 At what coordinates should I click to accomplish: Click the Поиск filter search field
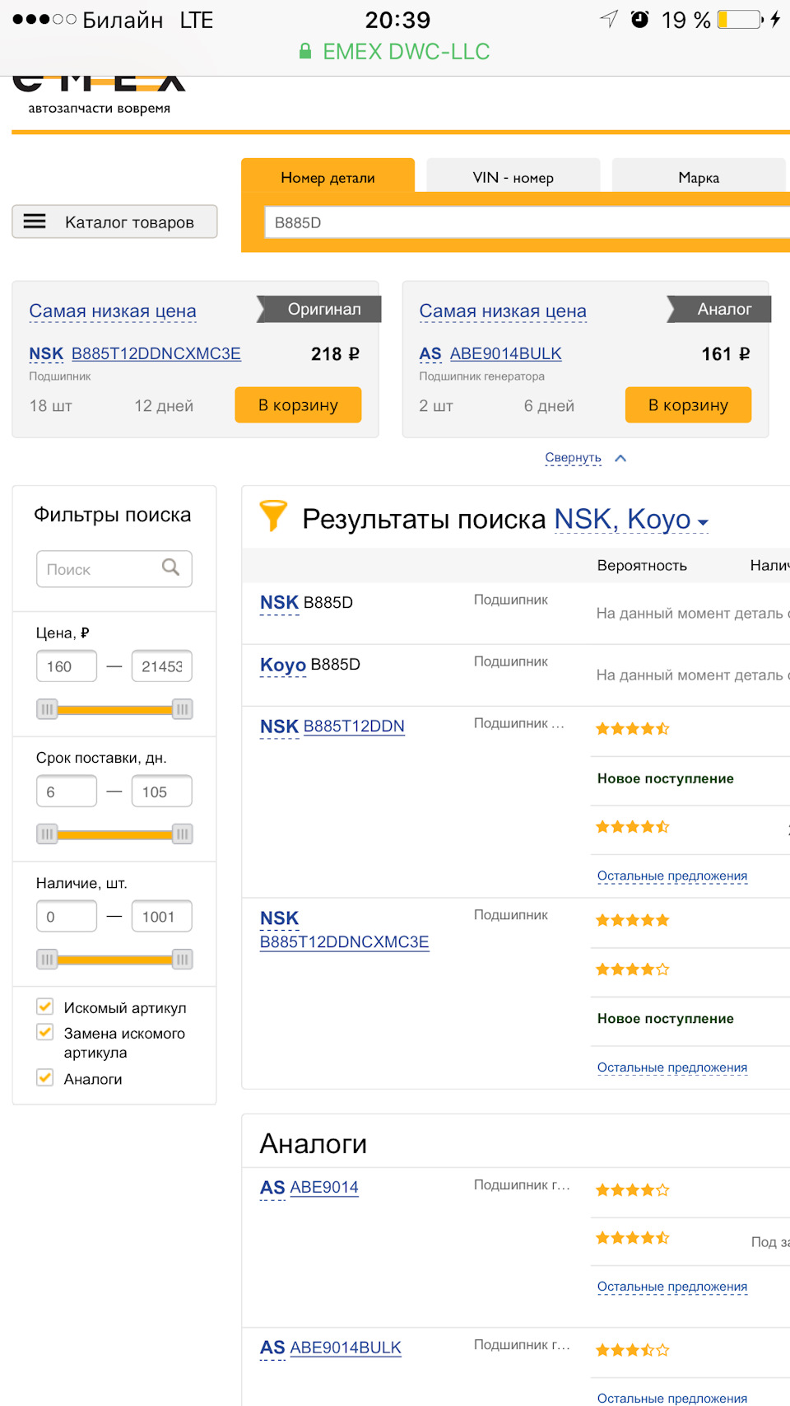tap(114, 569)
